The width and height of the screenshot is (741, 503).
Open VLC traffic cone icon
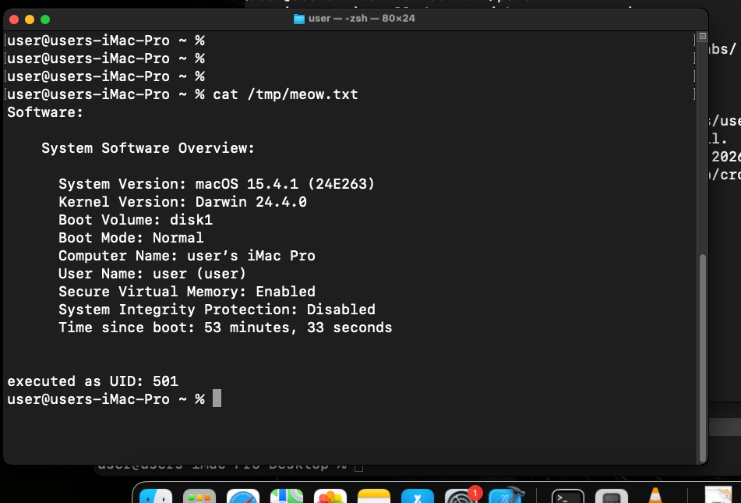(655, 497)
